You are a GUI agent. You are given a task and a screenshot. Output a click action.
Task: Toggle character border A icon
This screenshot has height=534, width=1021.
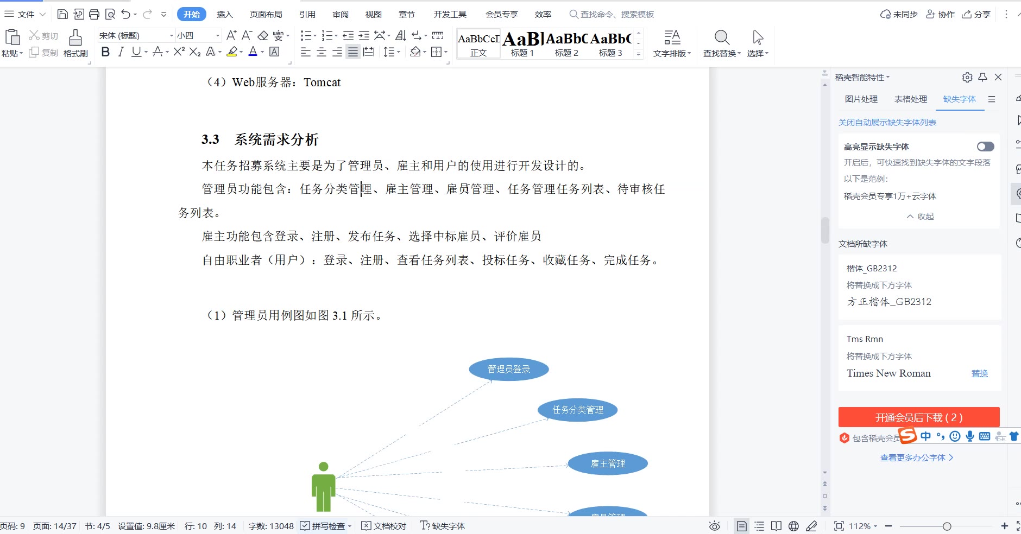[x=274, y=52]
